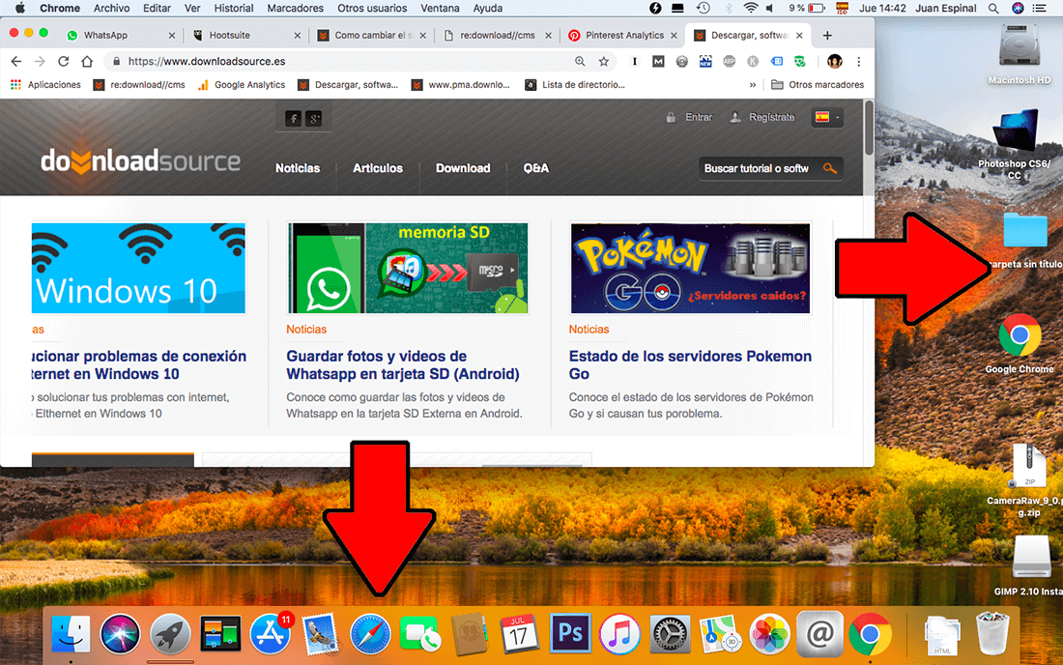This screenshot has width=1063, height=665.
Task: Switch to the WhatsApp tab
Action: [x=120, y=35]
